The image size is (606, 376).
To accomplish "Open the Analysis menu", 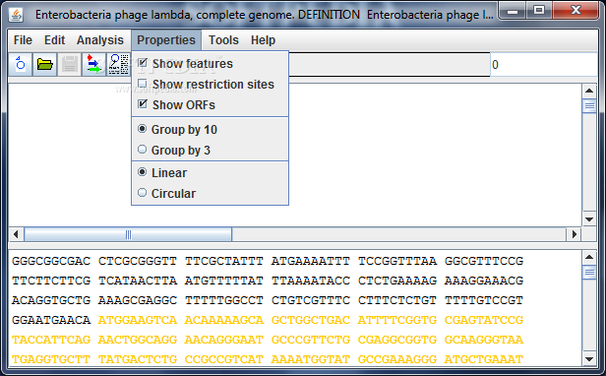I will (x=99, y=40).
